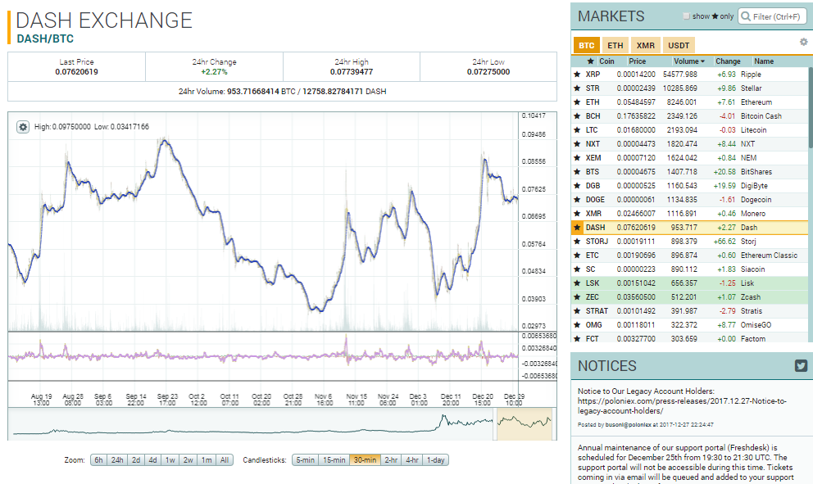Sort markets by the star column header
Viewport: 813px width, 484px height.
click(590, 61)
